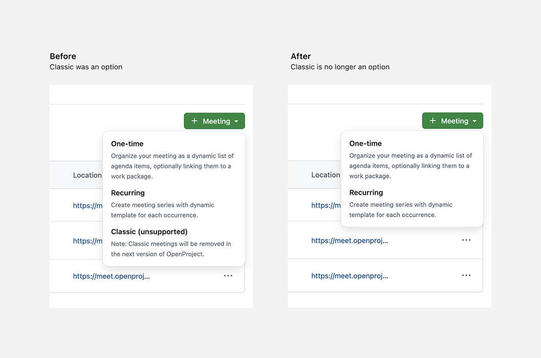This screenshot has height=358, width=541.
Task: Click the plus icon on the Before Meeting button
Action: (x=194, y=121)
